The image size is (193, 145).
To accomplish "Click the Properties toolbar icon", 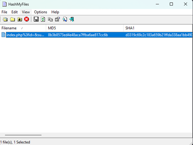I will pos(57,19).
